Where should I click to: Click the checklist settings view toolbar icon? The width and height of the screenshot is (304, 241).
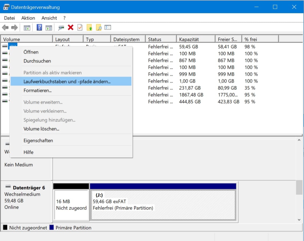pos(108,27)
